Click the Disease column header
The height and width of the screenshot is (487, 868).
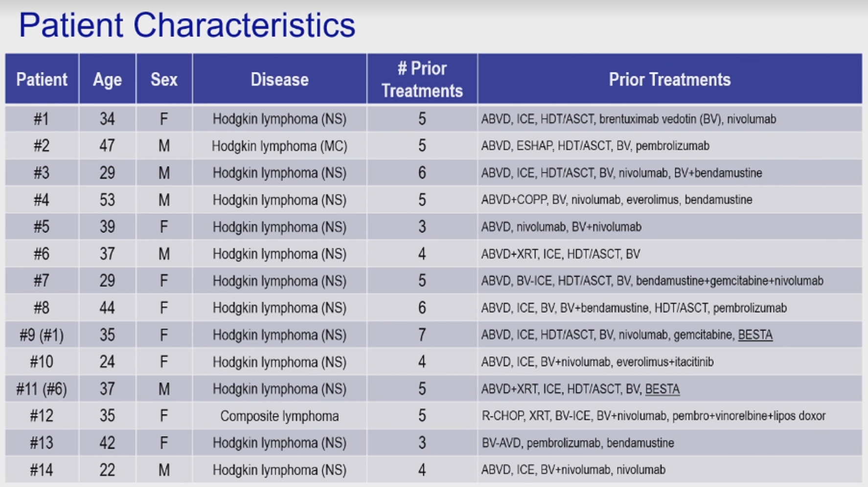pos(279,79)
